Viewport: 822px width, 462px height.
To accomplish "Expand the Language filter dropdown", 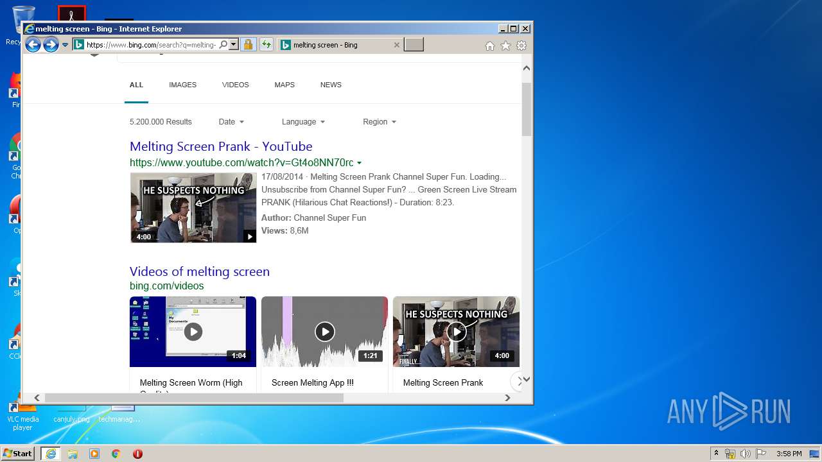I will click(x=303, y=122).
